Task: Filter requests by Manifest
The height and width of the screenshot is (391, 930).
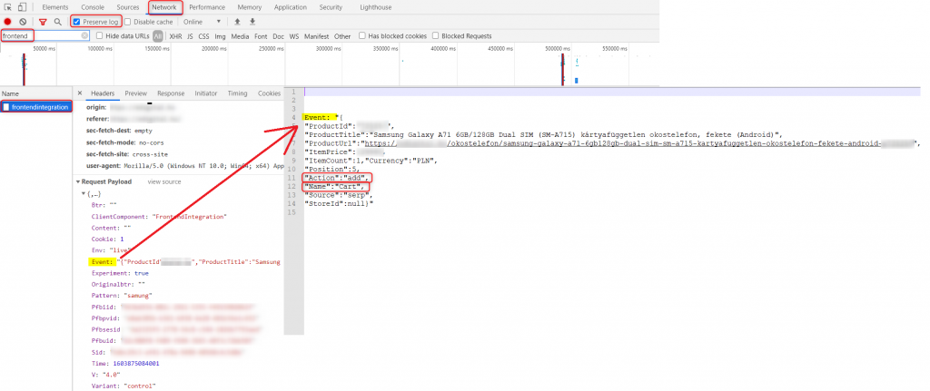Action: [317, 36]
